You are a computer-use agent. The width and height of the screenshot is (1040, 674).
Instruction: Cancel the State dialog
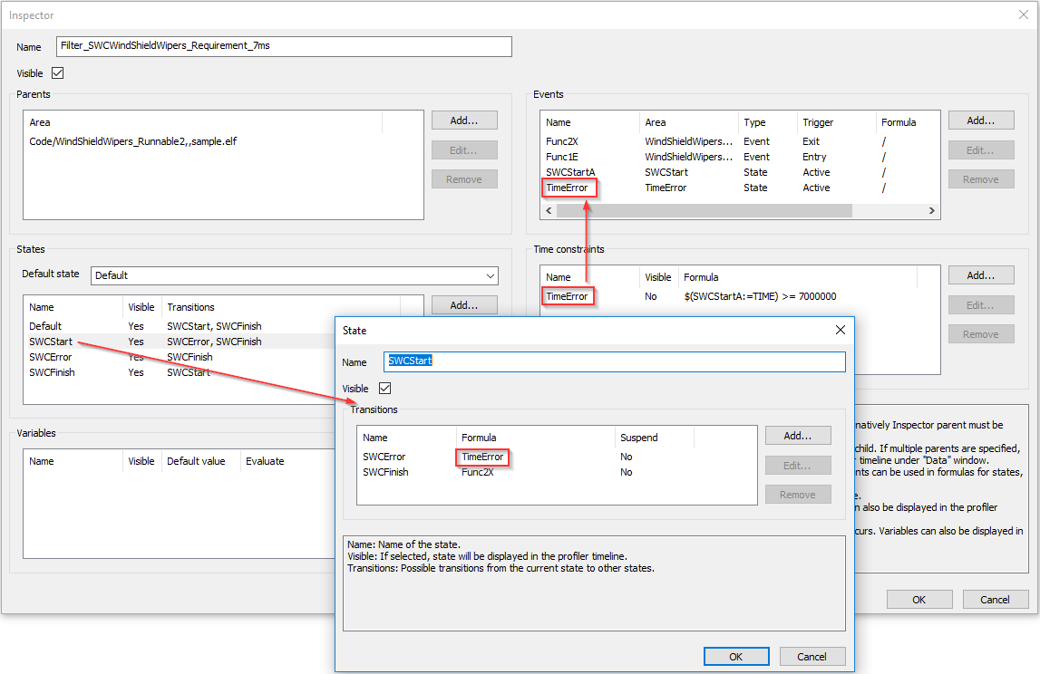(812, 657)
